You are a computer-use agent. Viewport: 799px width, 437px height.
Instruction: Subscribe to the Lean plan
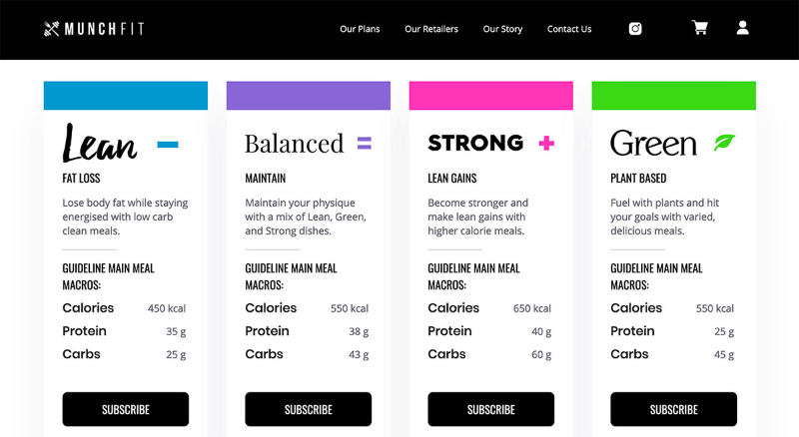126,409
